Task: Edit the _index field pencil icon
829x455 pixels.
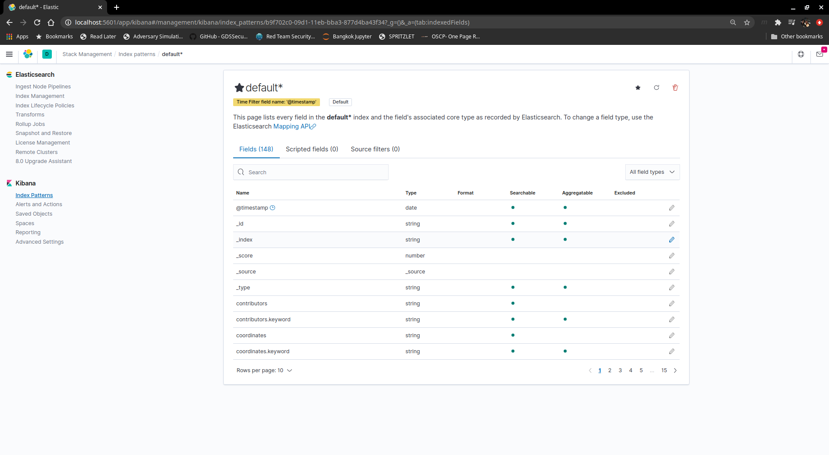Action: (x=671, y=240)
